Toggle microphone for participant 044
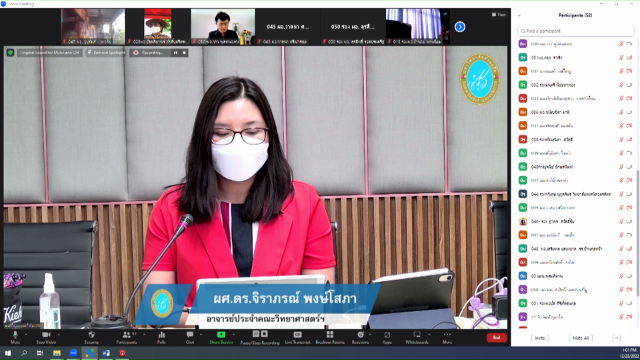The width and height of the screenshot is (640, 360). (621, 194)
